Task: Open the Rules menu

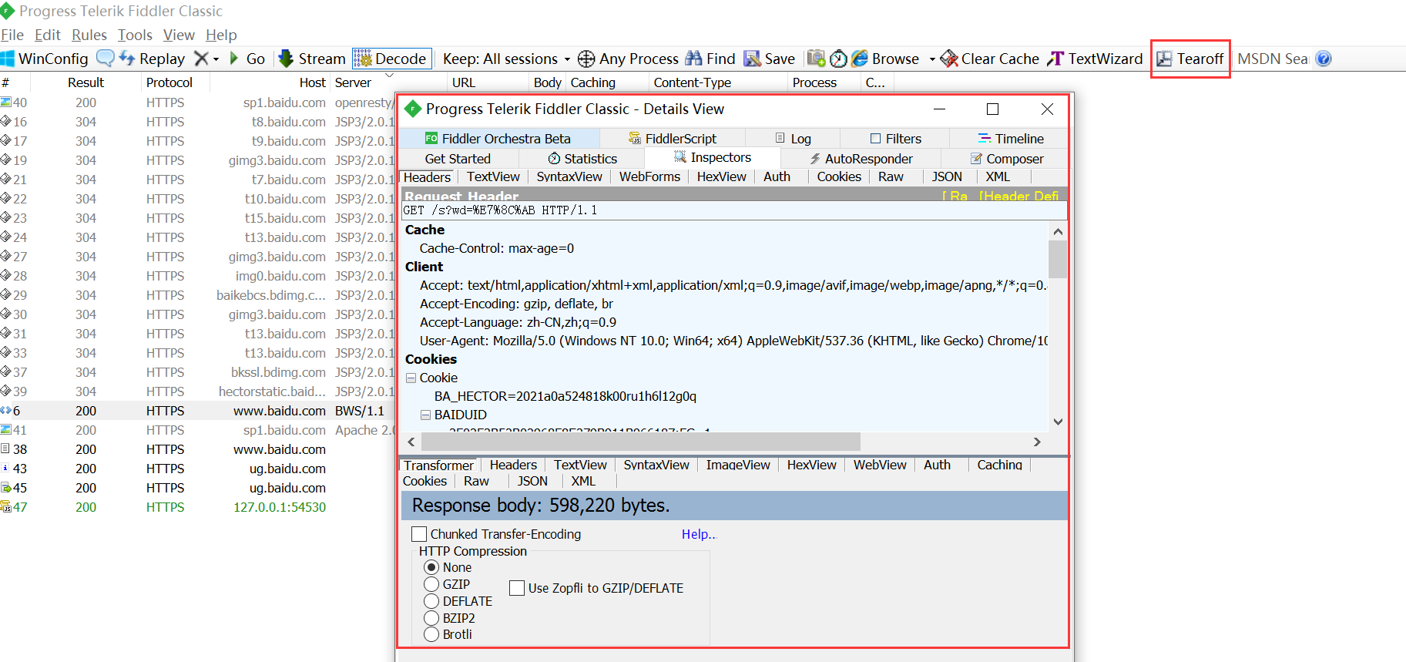Action: click(x=89, y=35)
